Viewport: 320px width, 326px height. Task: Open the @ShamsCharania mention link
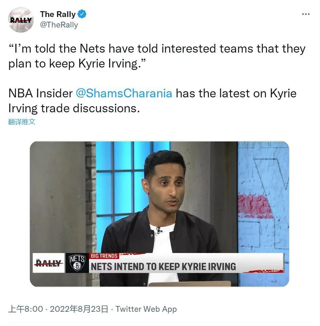[124, 93]
